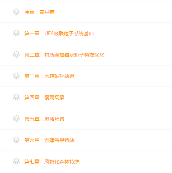Click the stack icon next to 第二章 材质编辑器

(16, 54)
